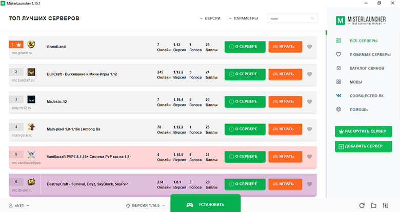Viewport: 400px width, 212px height.
Task: Click the mods grid icon in the sidebar
Action: [x=338, y=82]
